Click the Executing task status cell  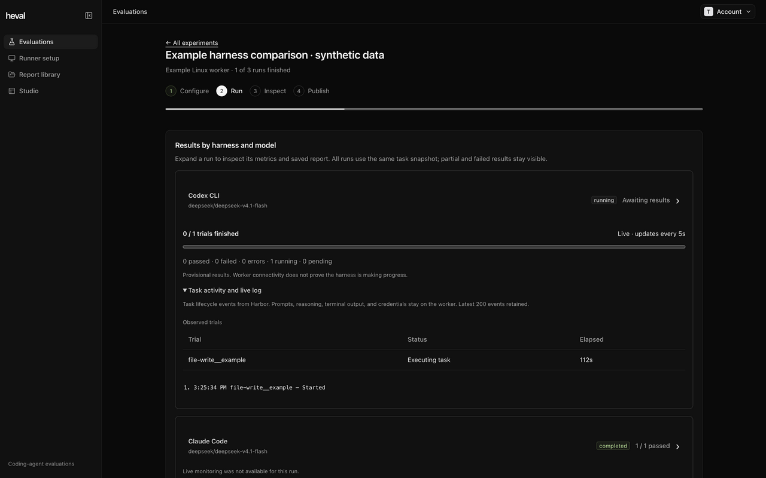[428, 360]
